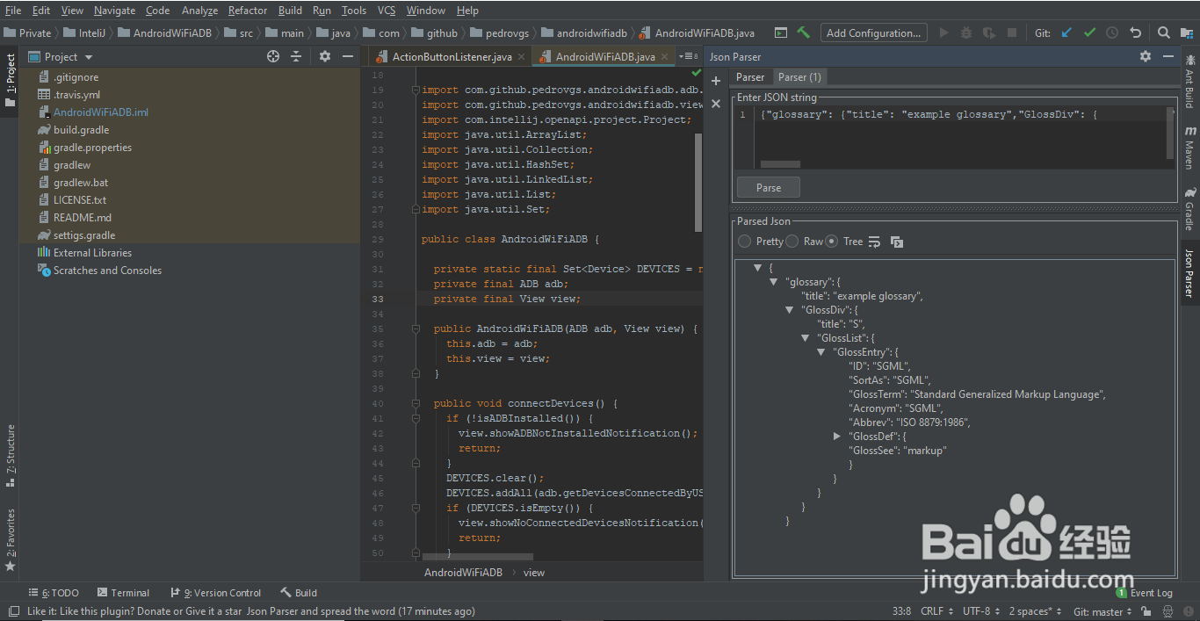Click the Parse button

point(768,187)
